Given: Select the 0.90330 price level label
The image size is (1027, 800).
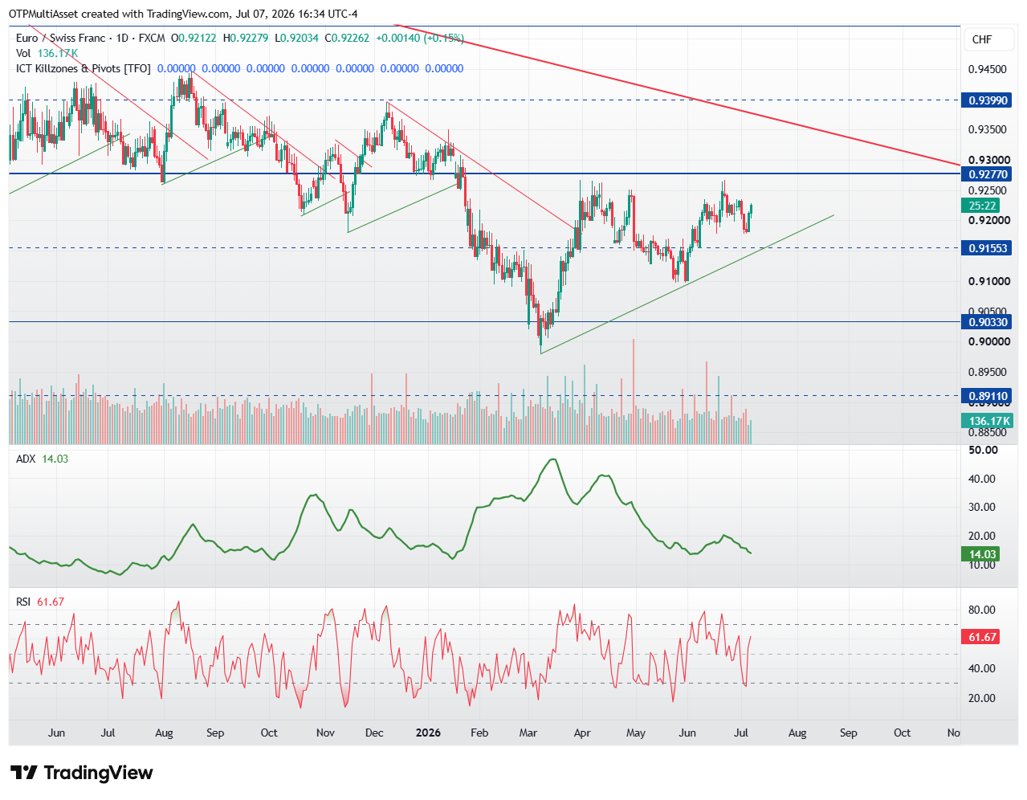Looking at the screenshot, I should [987, 322].
